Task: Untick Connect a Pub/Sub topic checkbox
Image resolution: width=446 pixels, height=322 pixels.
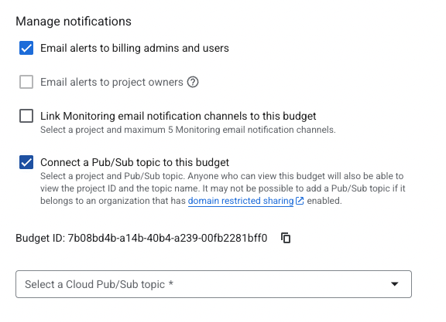Action: [26, 162]
